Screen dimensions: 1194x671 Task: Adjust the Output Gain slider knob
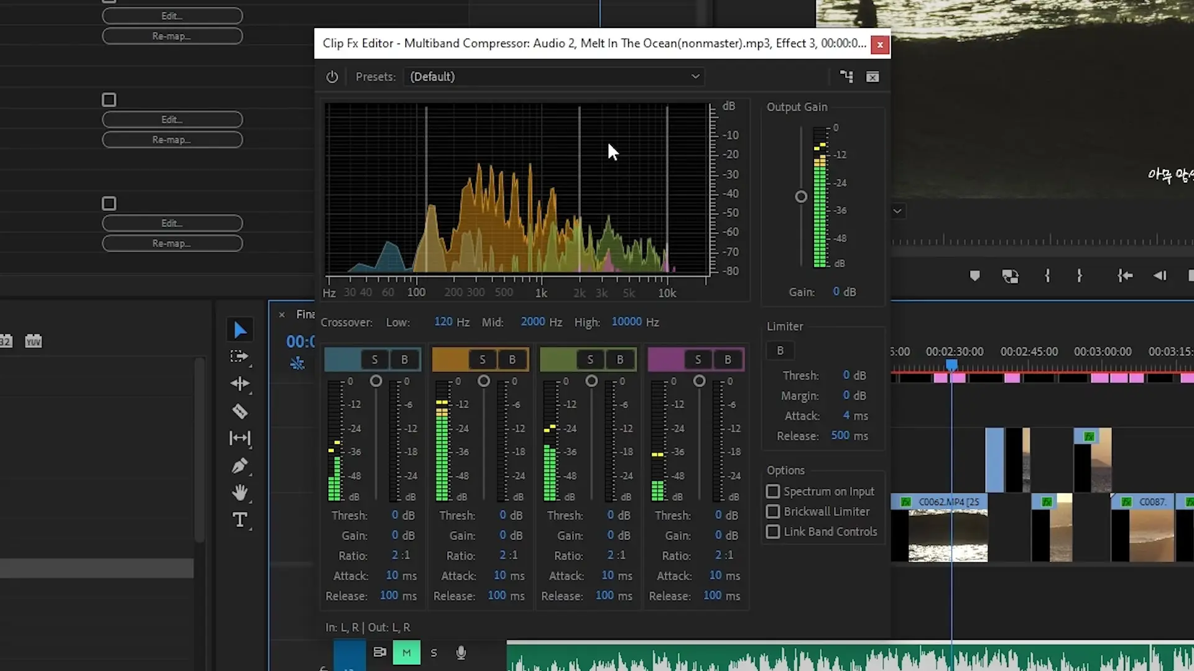point(801,197)
